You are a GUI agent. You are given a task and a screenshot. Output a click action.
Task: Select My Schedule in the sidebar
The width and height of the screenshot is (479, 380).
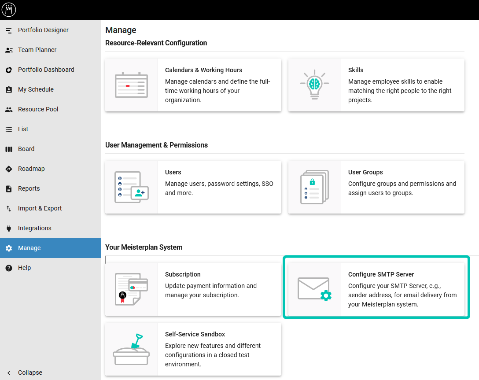point(36,89)
